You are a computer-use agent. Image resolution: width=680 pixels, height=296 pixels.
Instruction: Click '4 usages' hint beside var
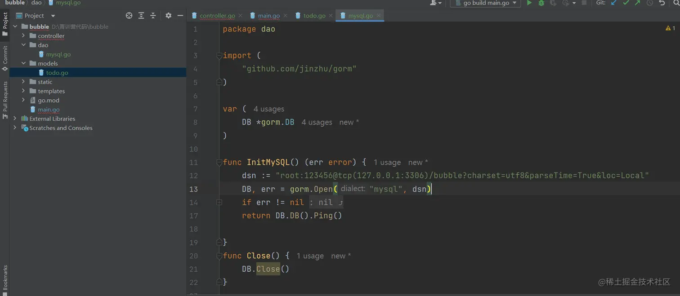269,109
